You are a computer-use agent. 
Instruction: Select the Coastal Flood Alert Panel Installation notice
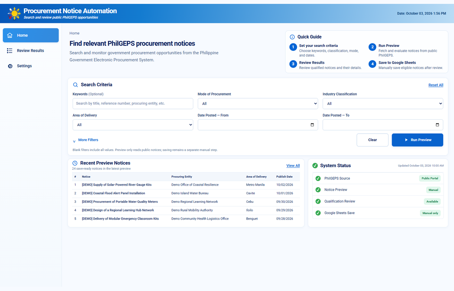pyautogui.click(x=113, y=193)
